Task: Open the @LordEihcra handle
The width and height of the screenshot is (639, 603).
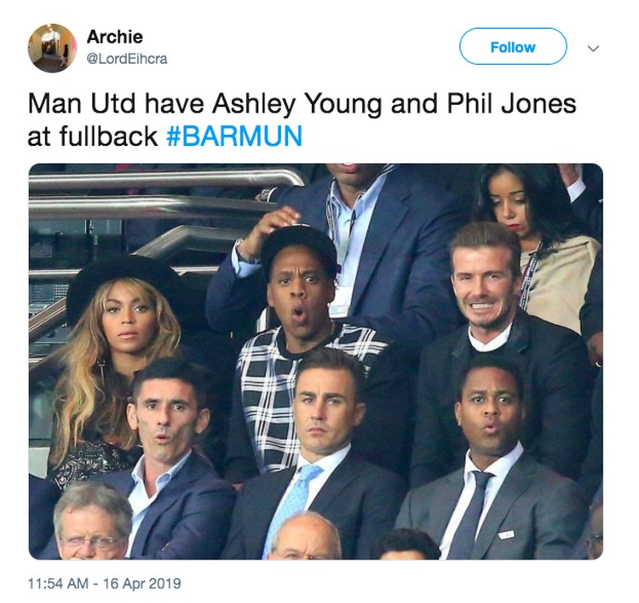Action: [x=127, y=59]
